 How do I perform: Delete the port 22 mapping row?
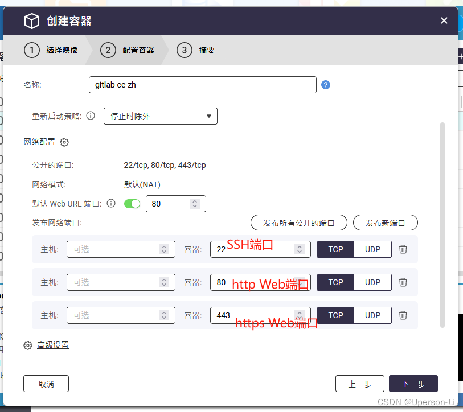(x=403, y=249)
